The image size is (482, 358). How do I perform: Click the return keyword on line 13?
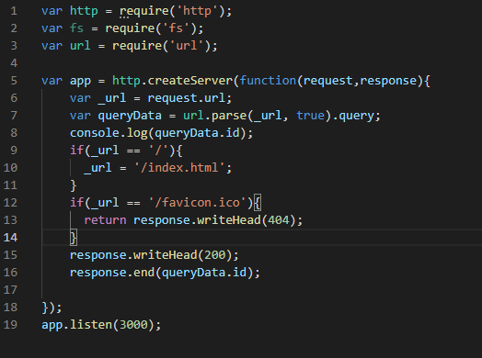click(105, 220)
